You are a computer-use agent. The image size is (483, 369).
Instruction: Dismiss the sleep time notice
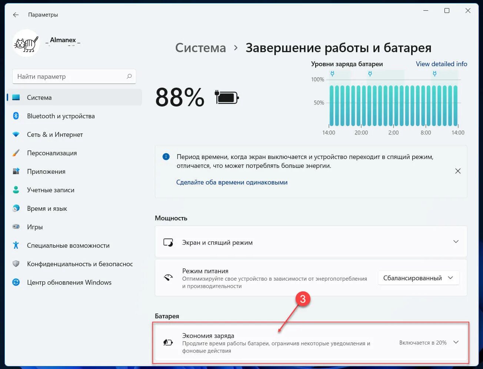coord(458,171)
